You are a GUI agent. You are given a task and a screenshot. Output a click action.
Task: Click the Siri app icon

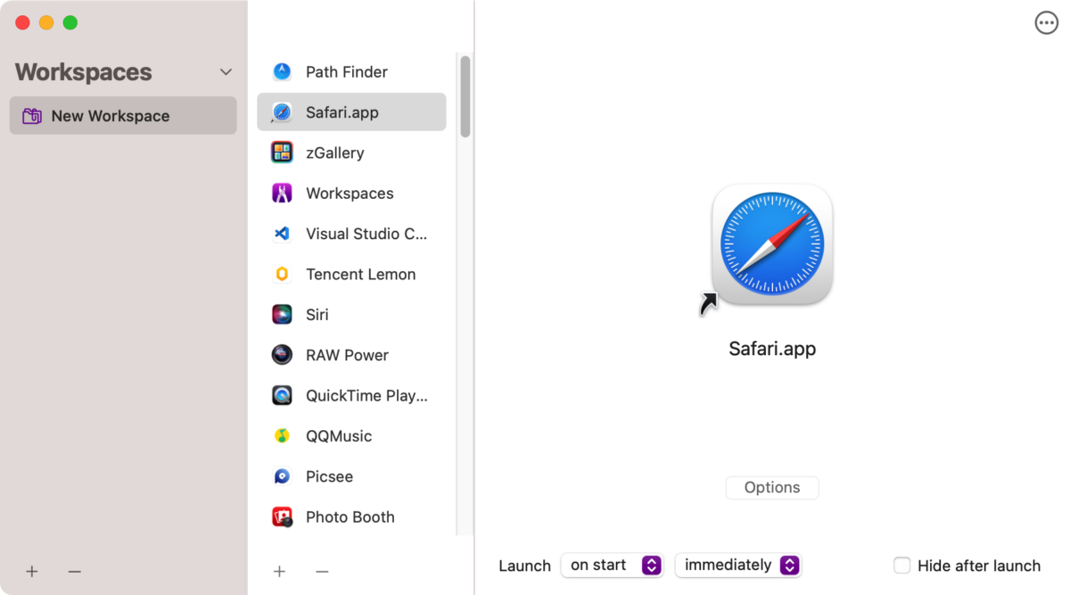tap(282, 315)
